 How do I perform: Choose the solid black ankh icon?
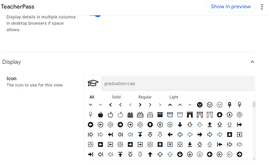tap(230, 105)
